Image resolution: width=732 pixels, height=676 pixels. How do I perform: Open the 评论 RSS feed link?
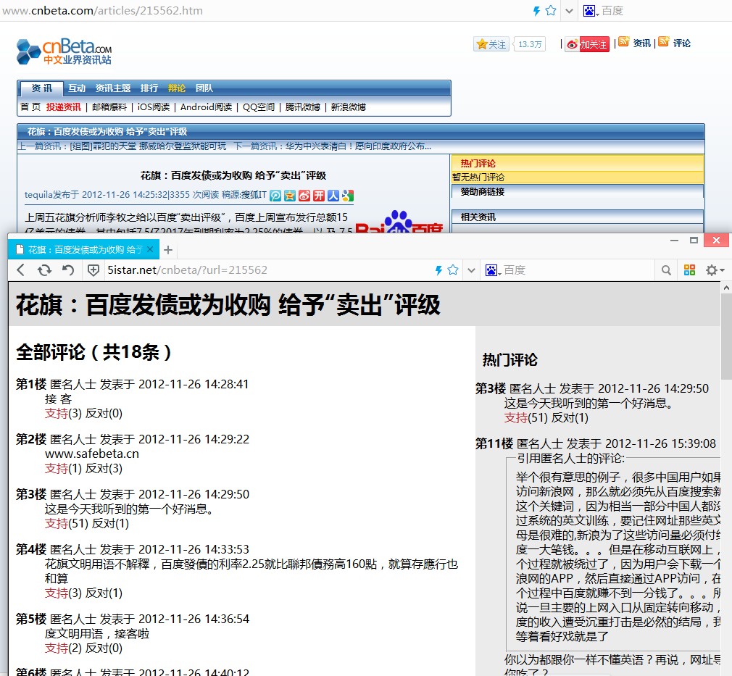tap(681, 43)
